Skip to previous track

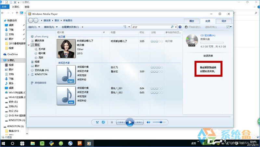[121, 122]
